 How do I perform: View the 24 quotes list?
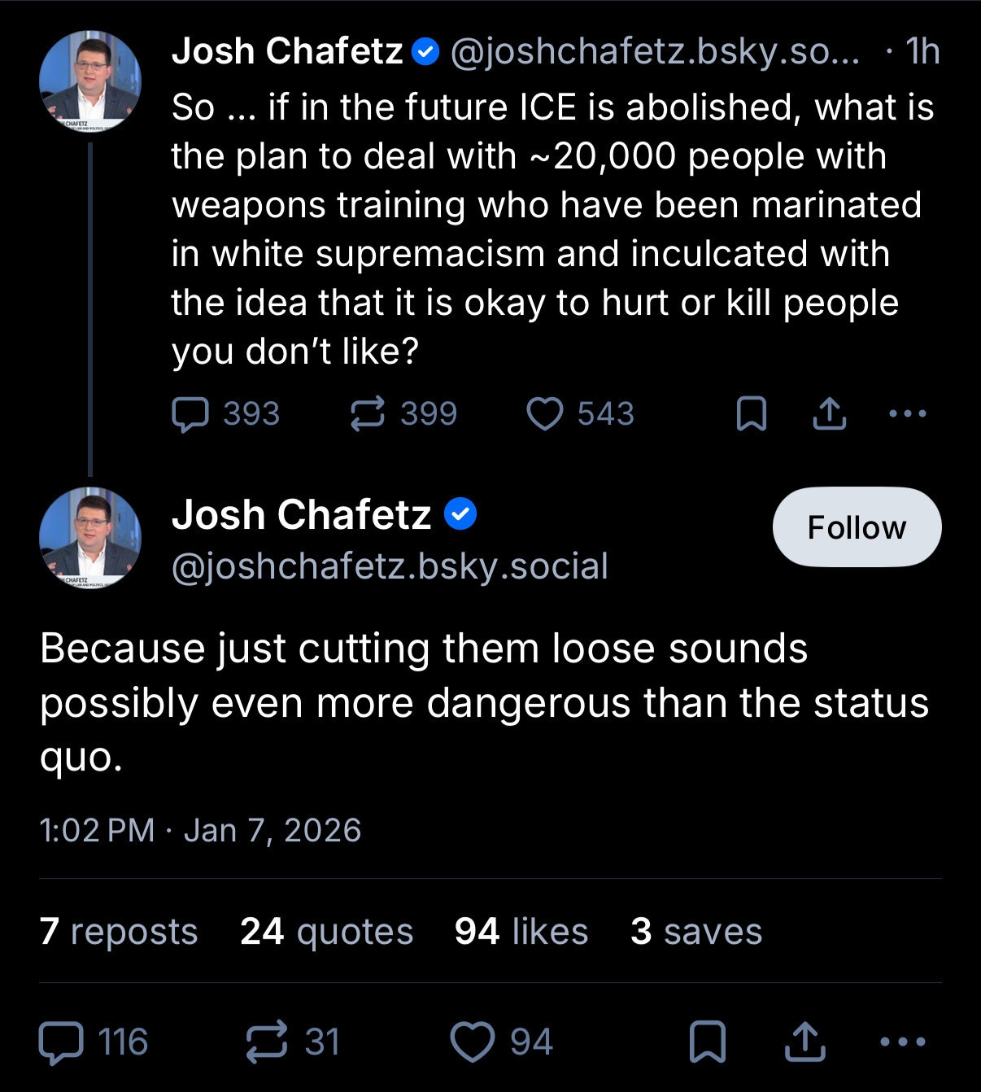326,931
